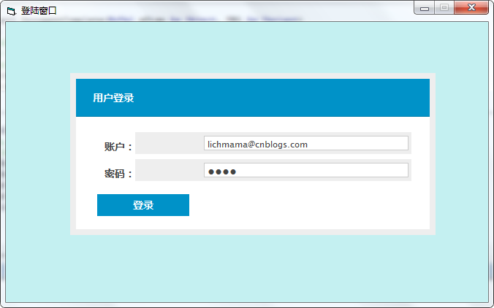Click the 登陆窗口 title bar text
Screen dimensions: 494x308
pos(39,11)
